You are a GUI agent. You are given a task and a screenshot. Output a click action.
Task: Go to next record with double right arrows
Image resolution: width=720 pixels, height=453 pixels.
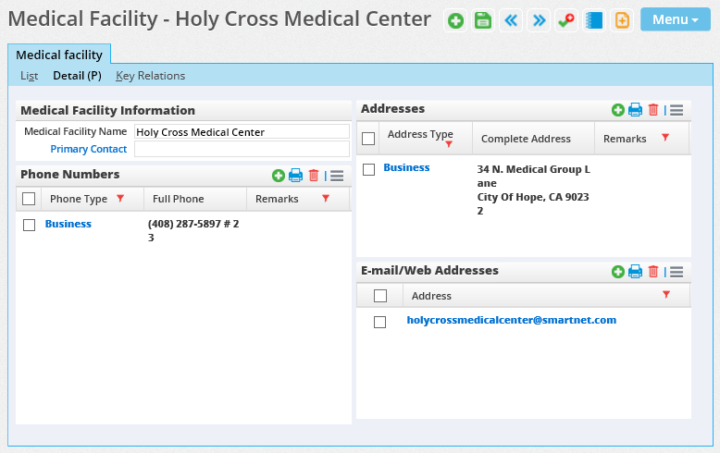(539, 20)
